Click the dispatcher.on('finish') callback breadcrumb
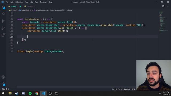The width and height of the screenshot is (171, 96). (53, 10)
